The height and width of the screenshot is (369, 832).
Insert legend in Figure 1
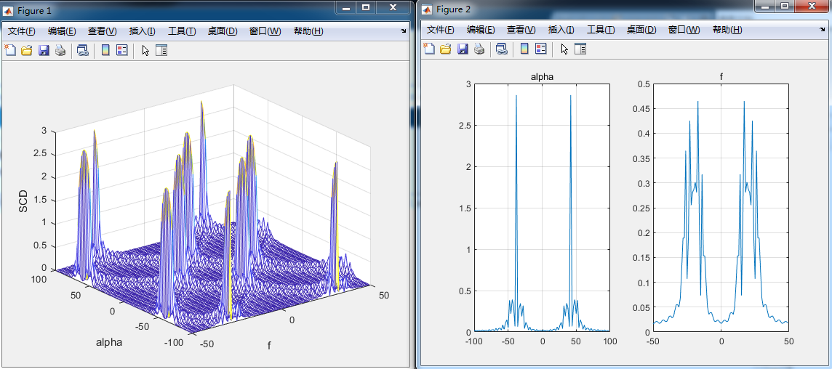click(x=122, y=50)
